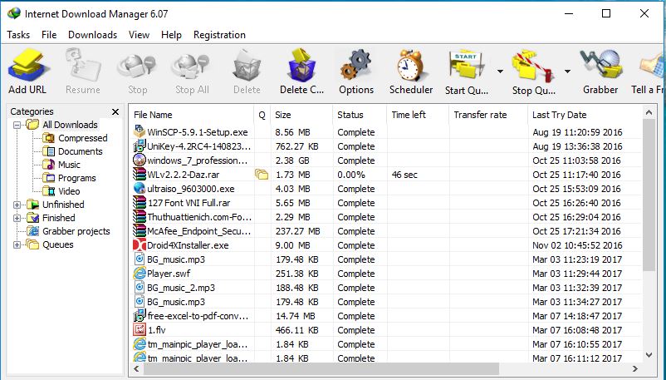Open the Registration menu
Viewport: 666px width, 380px height.
point(219,35)
